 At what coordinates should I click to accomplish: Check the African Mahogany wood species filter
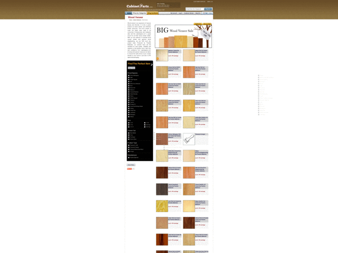(129, 75)
